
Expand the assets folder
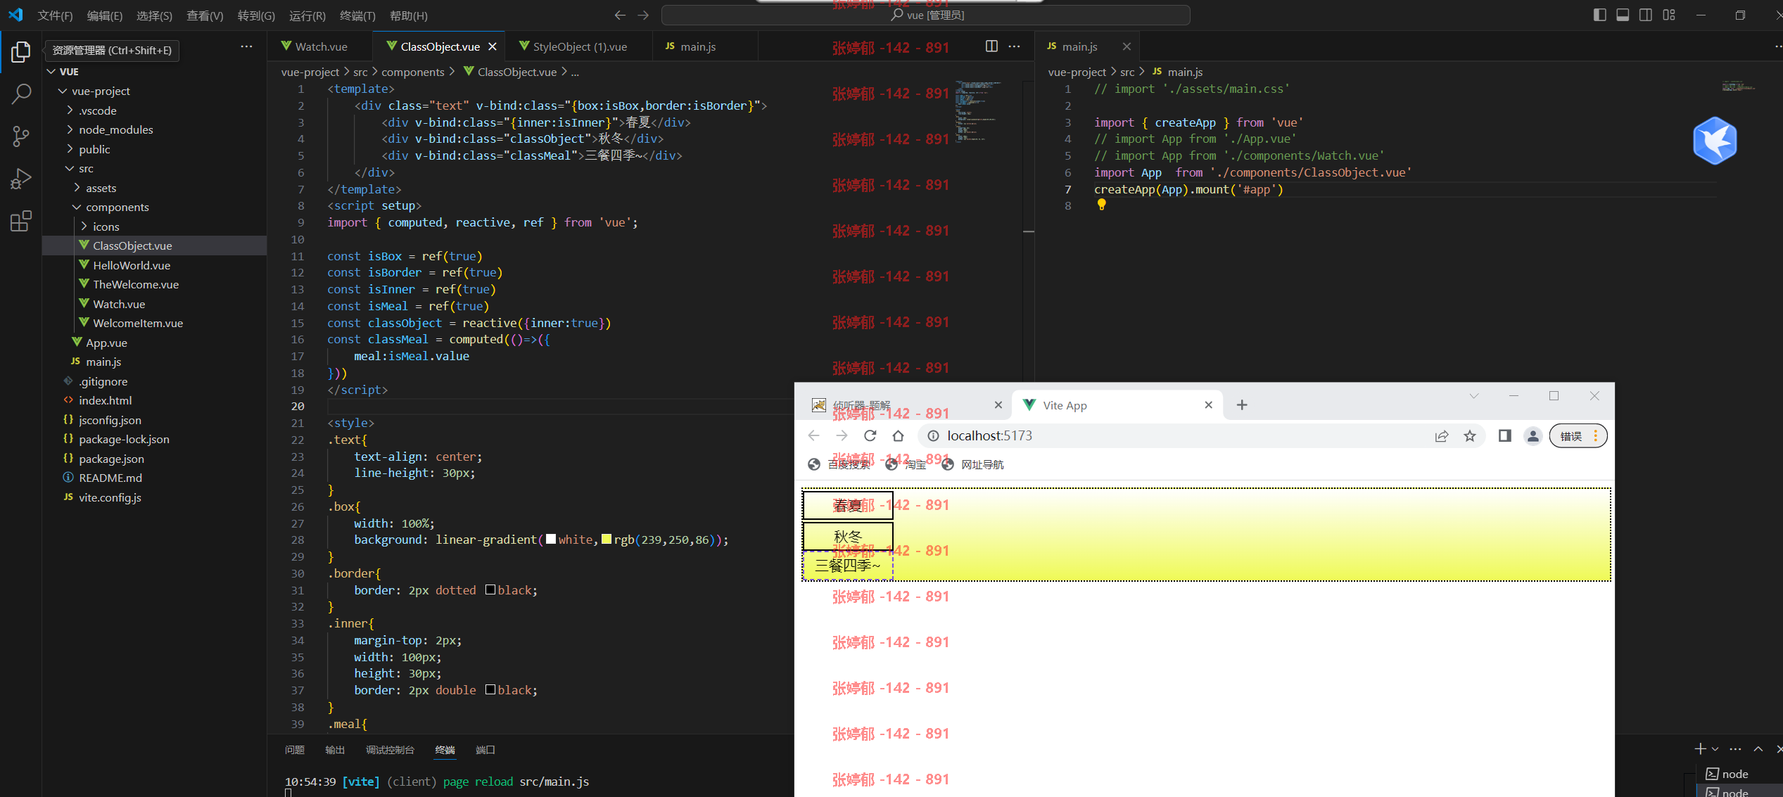(77, 188)
